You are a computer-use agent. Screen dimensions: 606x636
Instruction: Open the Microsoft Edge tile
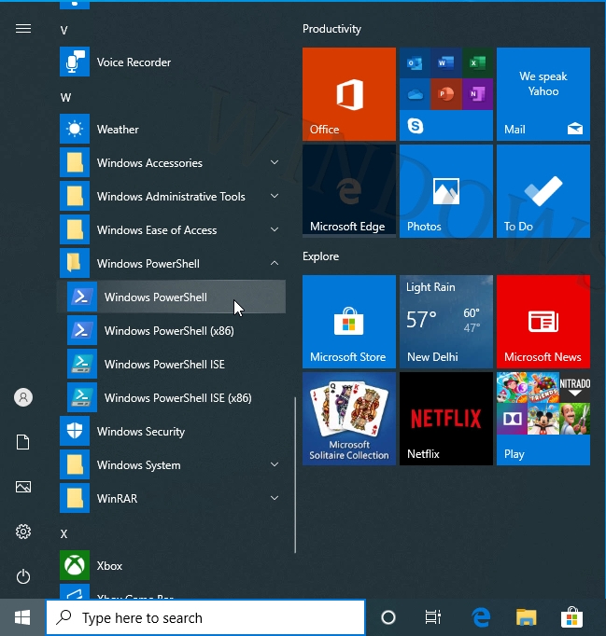click(x=349, y=191)
